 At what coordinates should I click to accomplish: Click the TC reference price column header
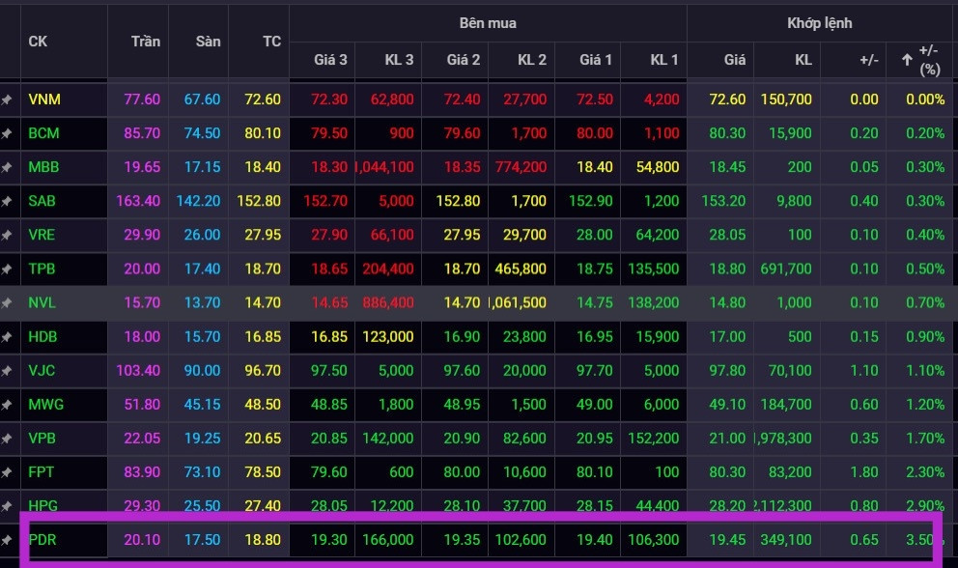(x=271, y=42)
